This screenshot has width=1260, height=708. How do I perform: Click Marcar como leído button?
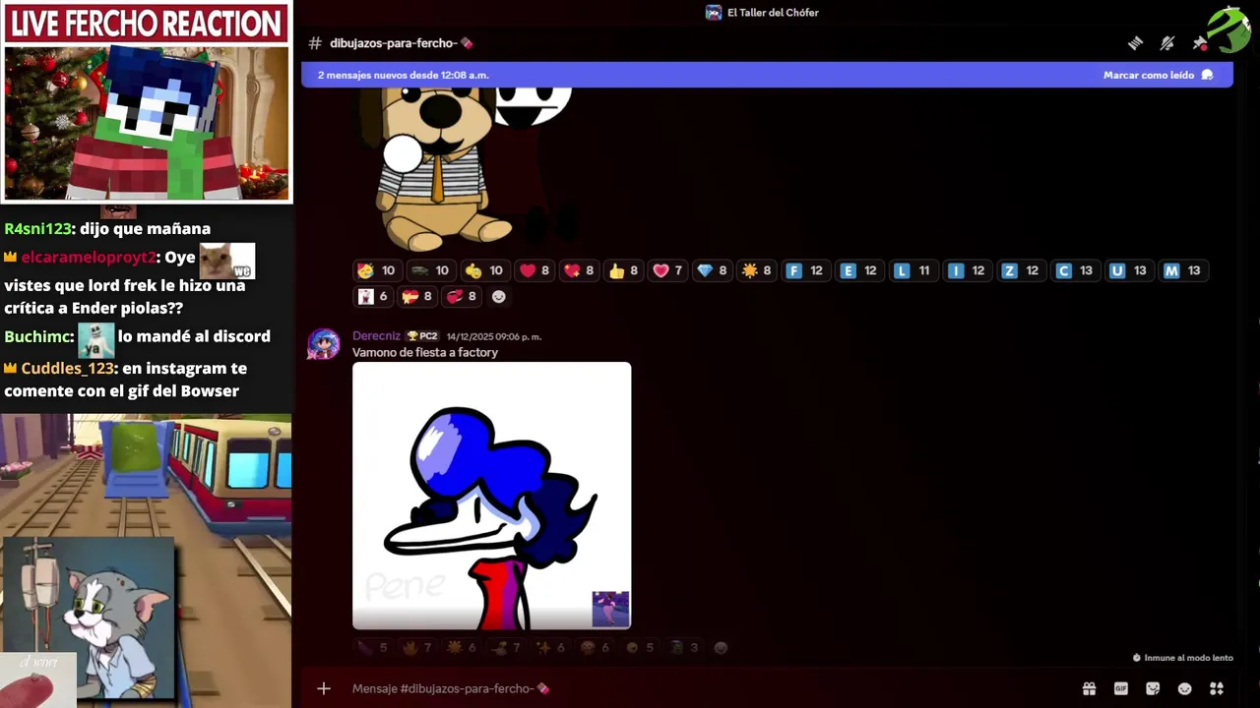click(x=1158, y=75)
